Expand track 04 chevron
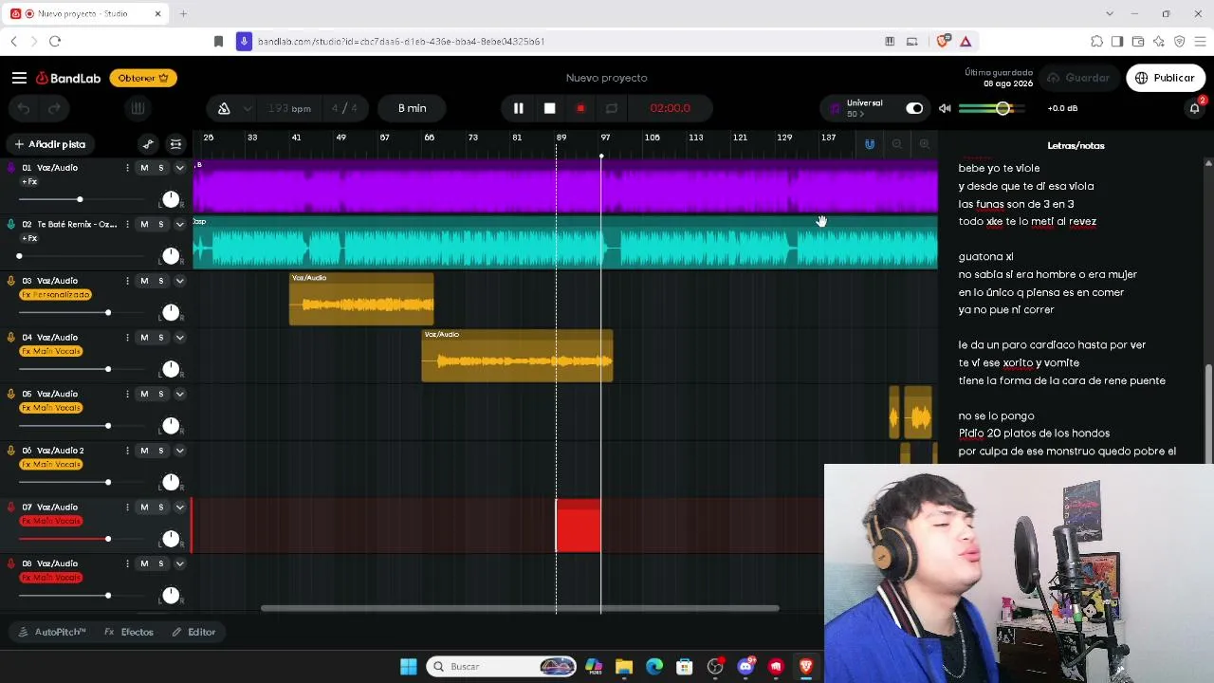Viewport: 1214px width, 683px height. pyautogui.click(x=179, y=337)
